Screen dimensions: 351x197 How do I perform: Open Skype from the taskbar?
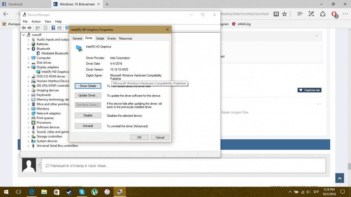tap(82, 192)
